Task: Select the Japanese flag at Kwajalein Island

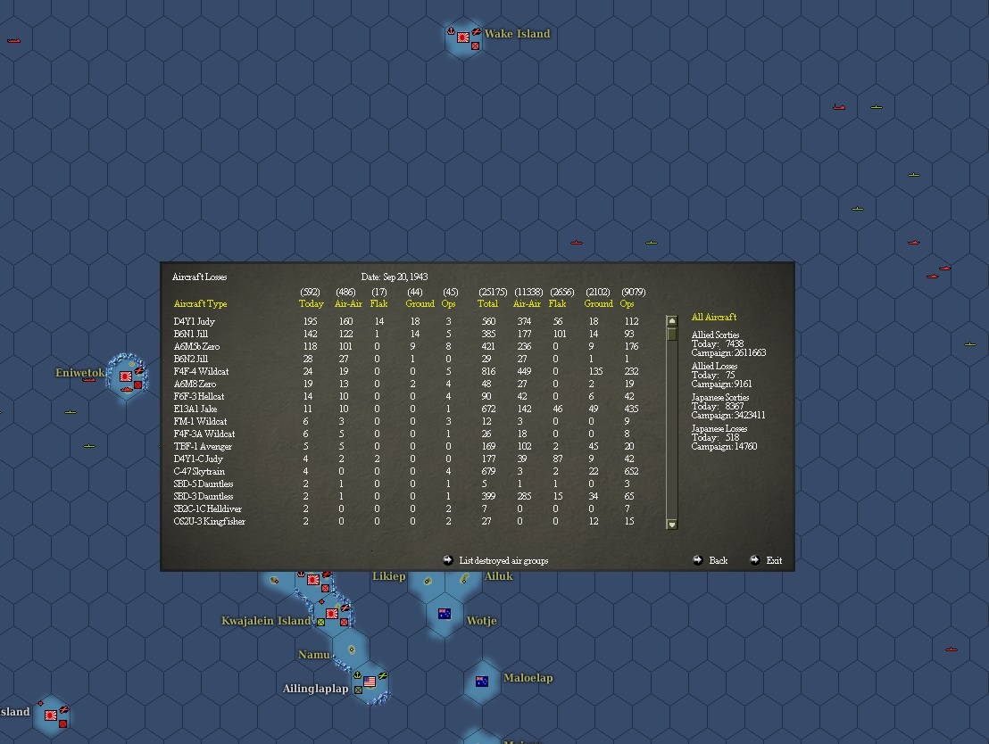Action: tap(332, 614)
